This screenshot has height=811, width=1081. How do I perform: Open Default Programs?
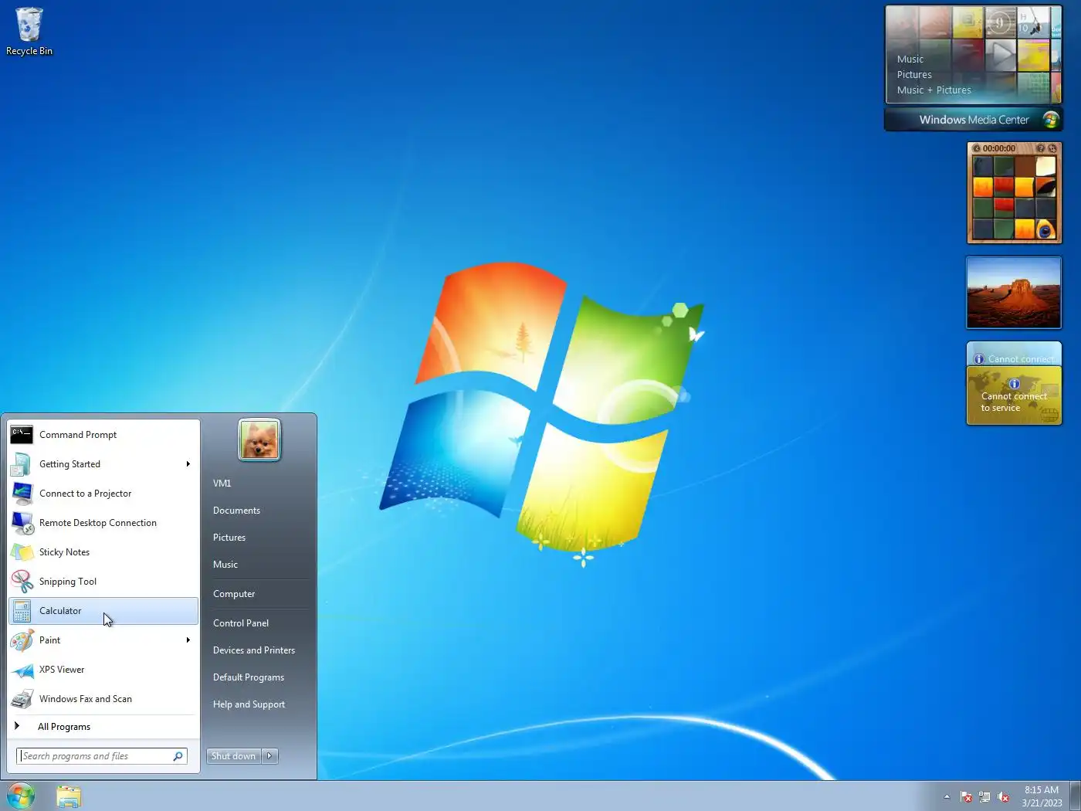pos(259,677)
